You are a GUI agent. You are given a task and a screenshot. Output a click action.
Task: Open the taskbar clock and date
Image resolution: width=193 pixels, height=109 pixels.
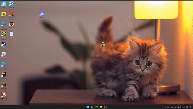(185, 107)
